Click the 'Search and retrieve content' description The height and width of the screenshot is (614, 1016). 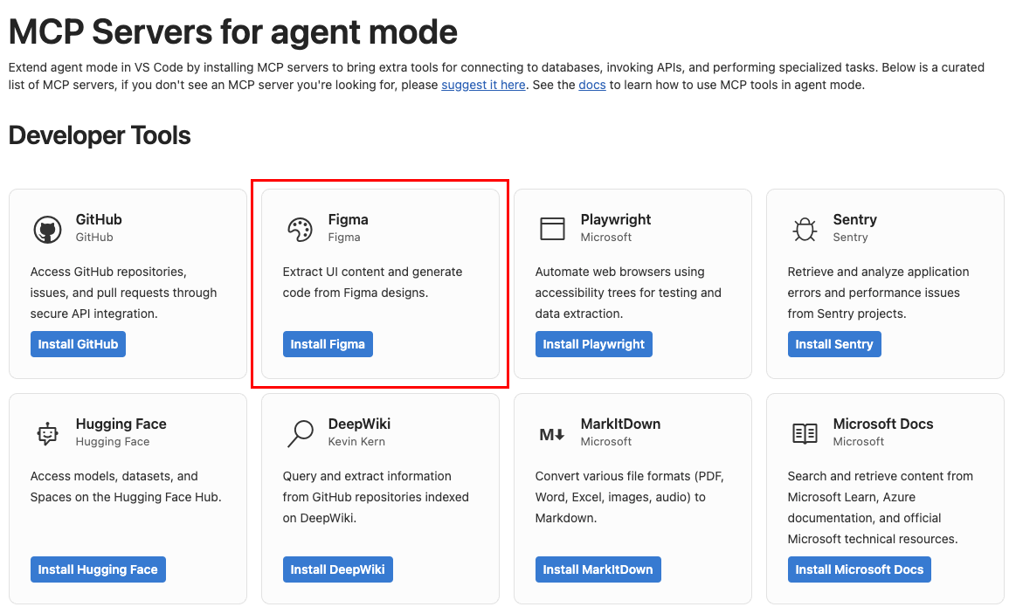coord(880,507)
